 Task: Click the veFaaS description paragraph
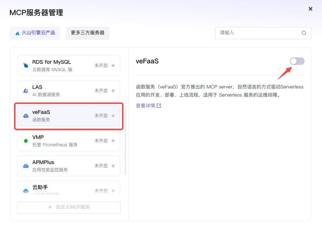pyautogui.click(x=220, y=91)
